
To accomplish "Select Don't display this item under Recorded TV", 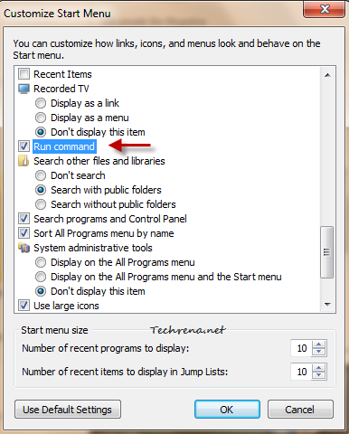I will pos(41,132).
